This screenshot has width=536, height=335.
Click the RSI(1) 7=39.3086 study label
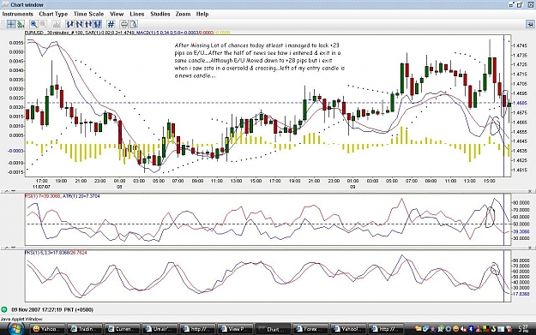(43, 196)
